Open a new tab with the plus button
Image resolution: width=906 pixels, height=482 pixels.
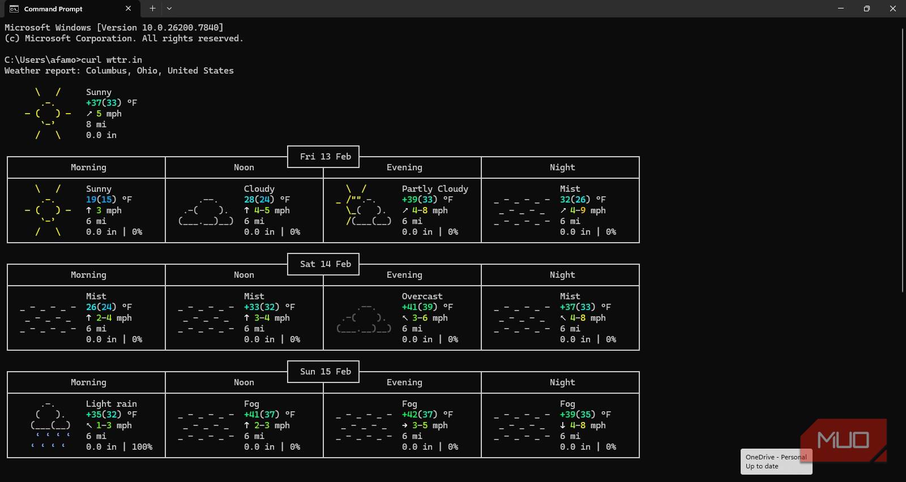(x=152, y=8)
